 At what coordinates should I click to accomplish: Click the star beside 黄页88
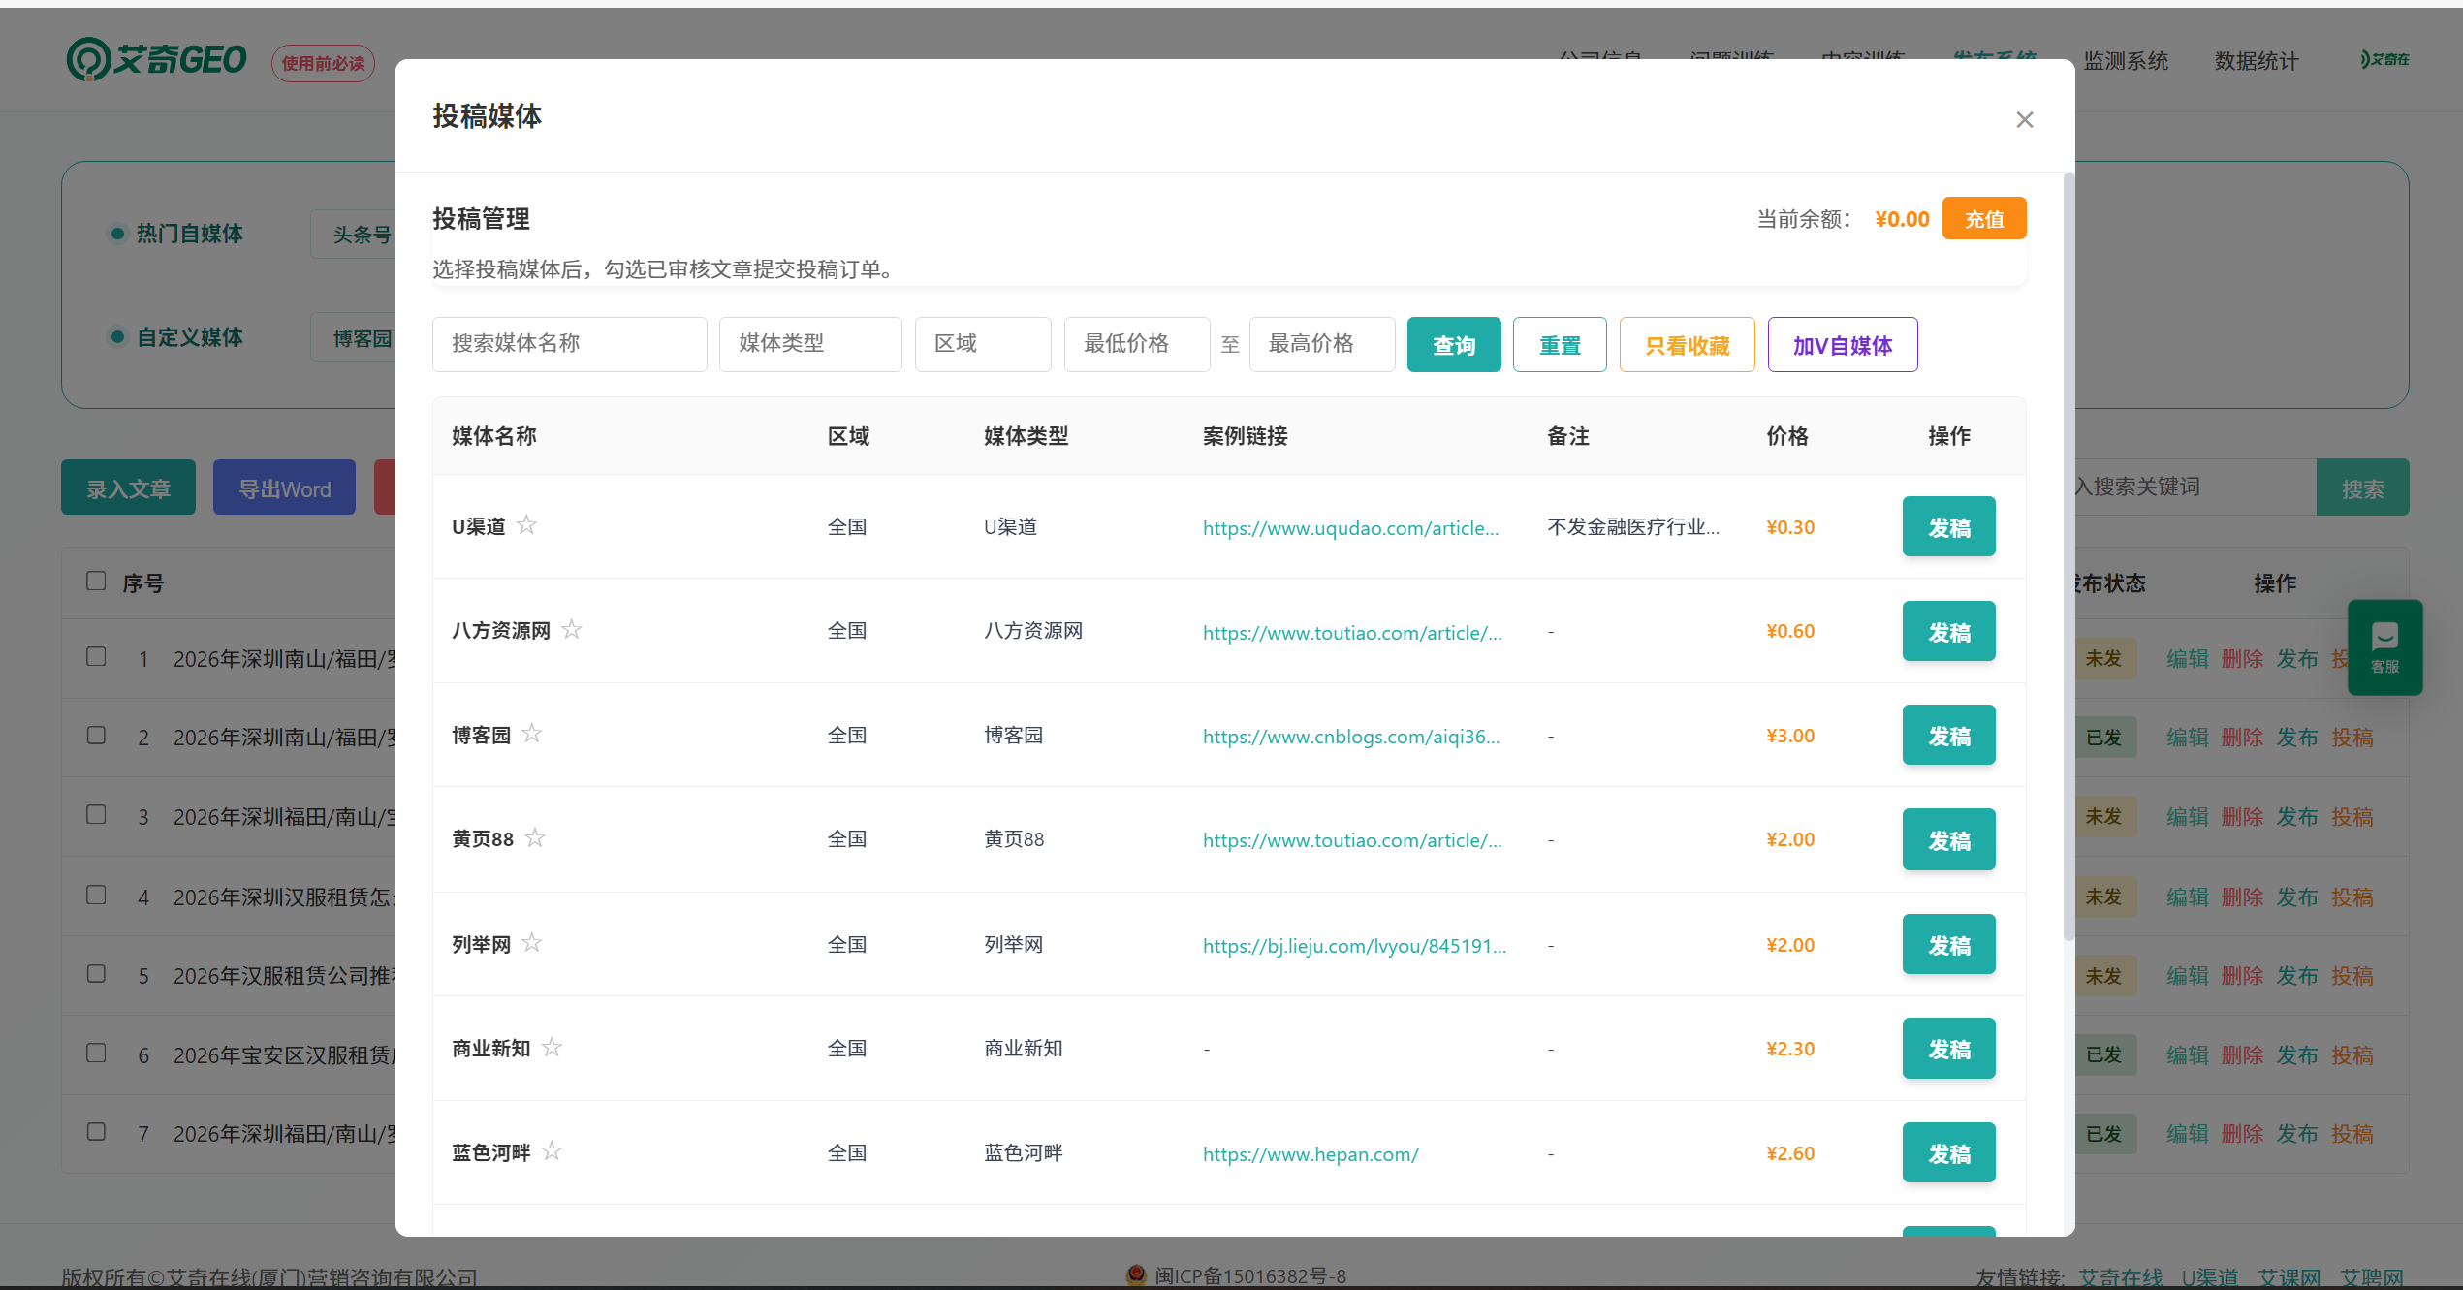coord(535,838)
